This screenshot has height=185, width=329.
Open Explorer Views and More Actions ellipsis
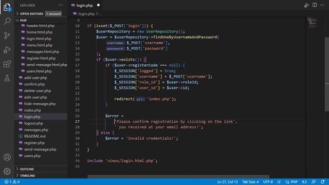[x=61, y=5]
